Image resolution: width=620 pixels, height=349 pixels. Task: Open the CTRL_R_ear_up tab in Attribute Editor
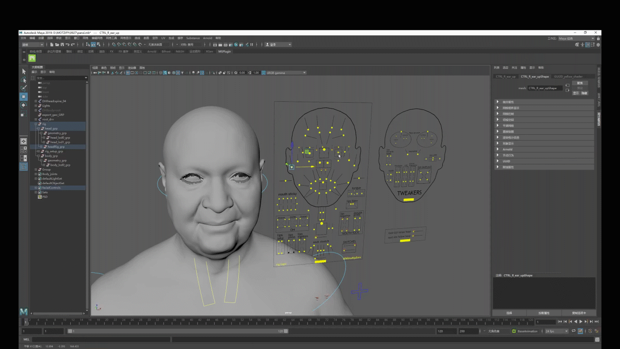click(x=505, y=77)
